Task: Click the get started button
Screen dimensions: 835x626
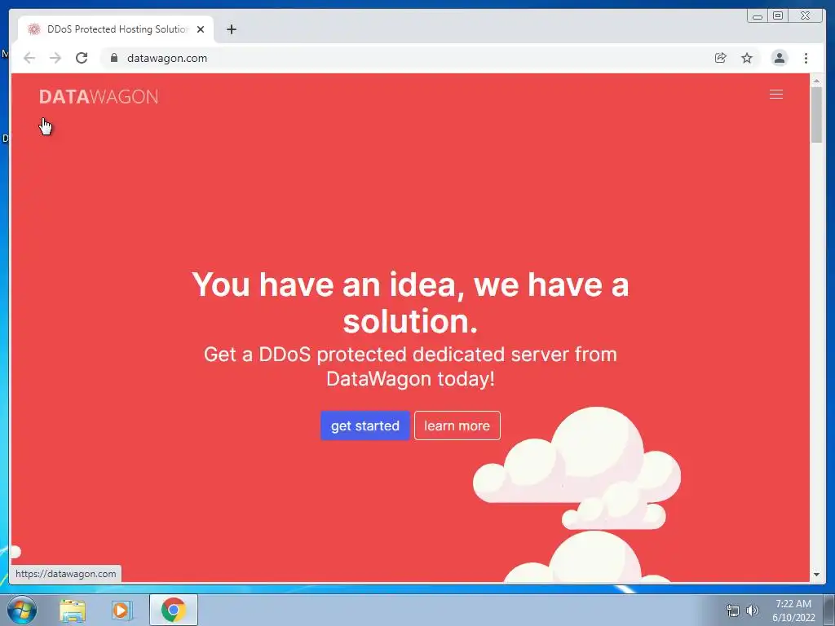Action: point(364,425)
